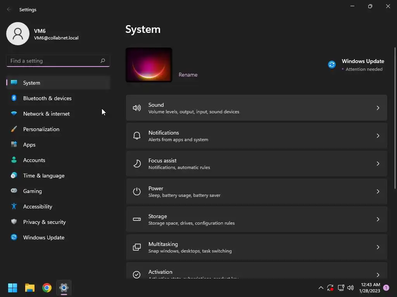This screenshot has width=397, height=297.
Task: Click the VM6 account name
Action: [40, 31]
